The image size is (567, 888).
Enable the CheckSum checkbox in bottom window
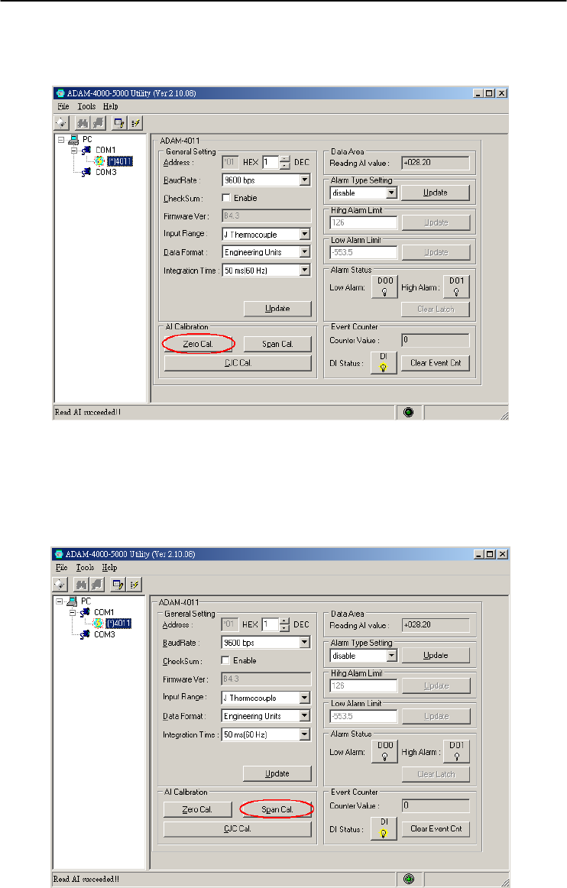[225, 660]
